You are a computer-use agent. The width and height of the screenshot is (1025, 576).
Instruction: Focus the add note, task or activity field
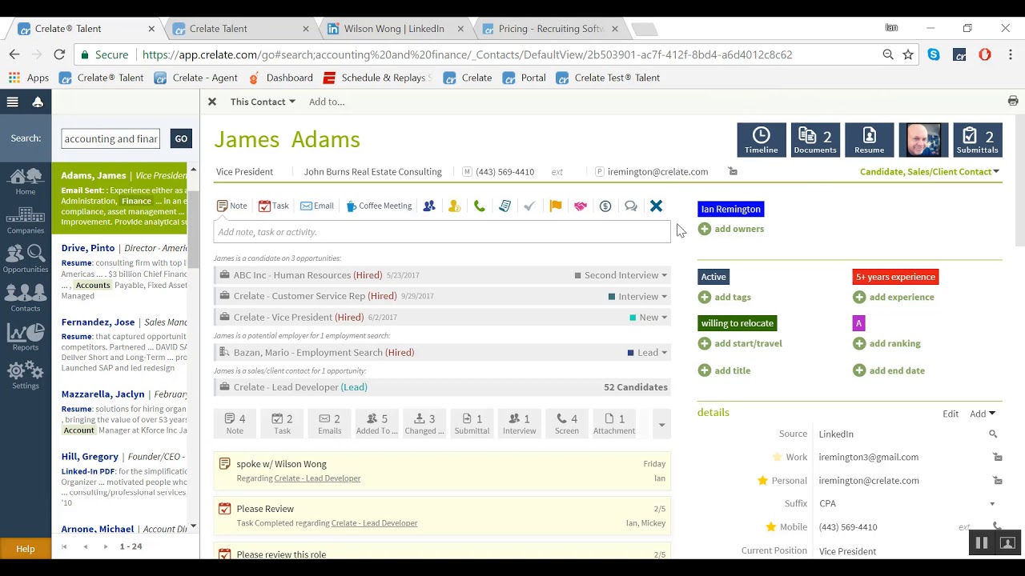coord(442,232)
